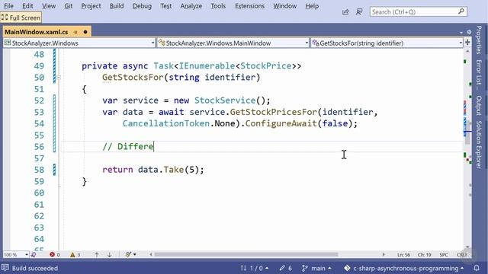
Task: Open the Output side panel
Action: tap(479, 105)
